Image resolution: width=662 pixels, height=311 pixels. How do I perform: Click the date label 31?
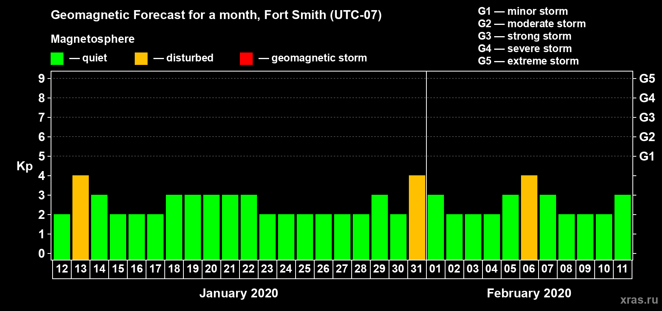click(x=417, y=269)
